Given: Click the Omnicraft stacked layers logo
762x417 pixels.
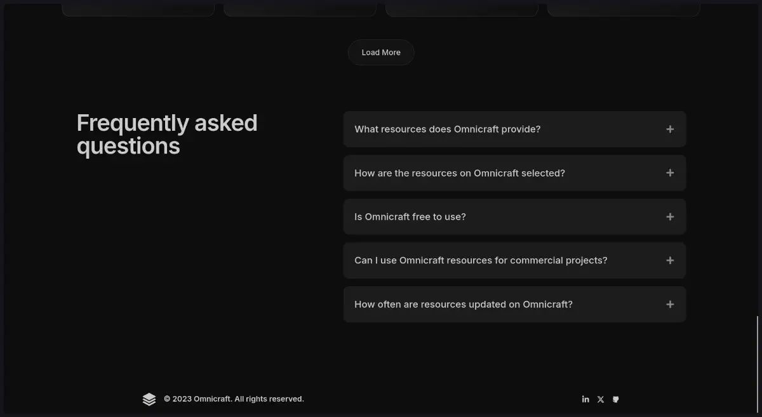Looking at the screenshot, I should [149, 399].
